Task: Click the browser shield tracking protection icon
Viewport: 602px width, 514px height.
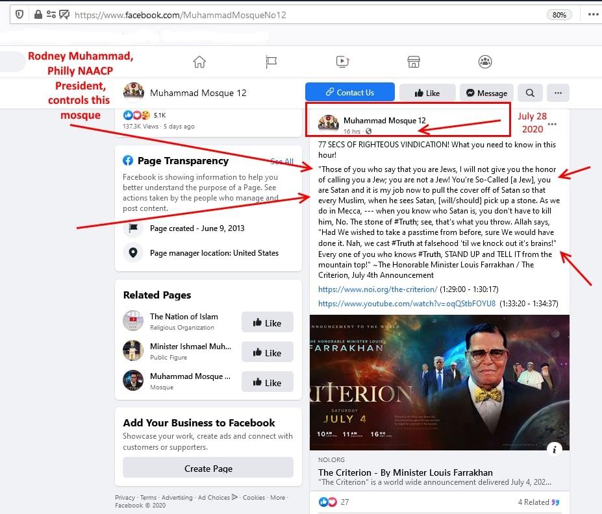Action: tap(19, 14)
